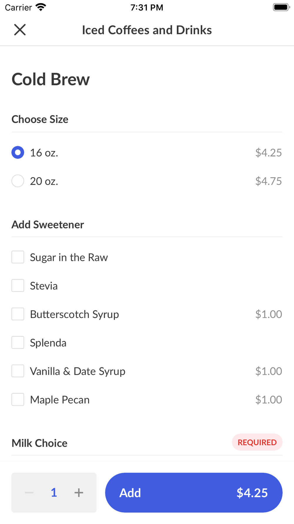Tap the Iced Coffees and Drinks title
The width and height of the screenshot is (294, 524).
pos(147,30)
